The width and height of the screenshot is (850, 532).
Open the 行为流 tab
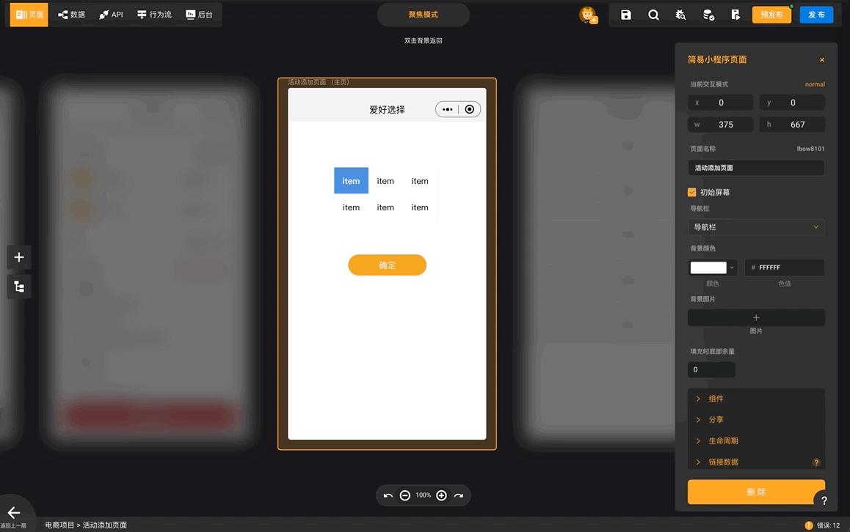[x=154, y=15]
